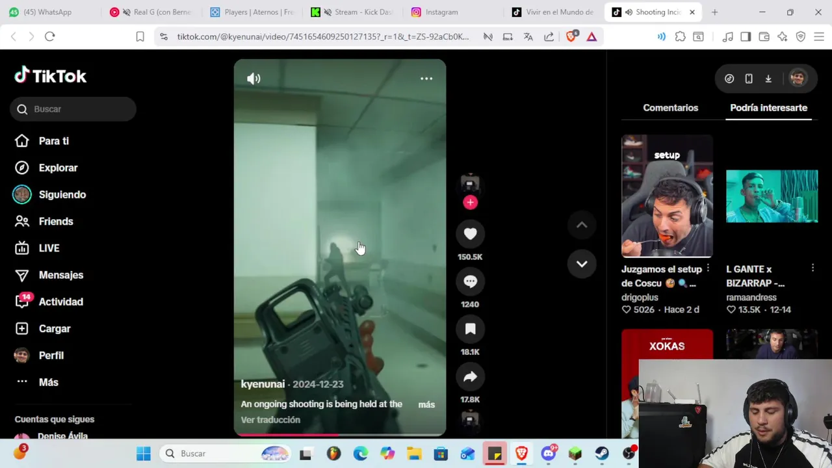The width and height of the screenshot is (832, 468).
Task: Click the download desktop app icon
Action: pyautogui.click(x=768, y=79)
